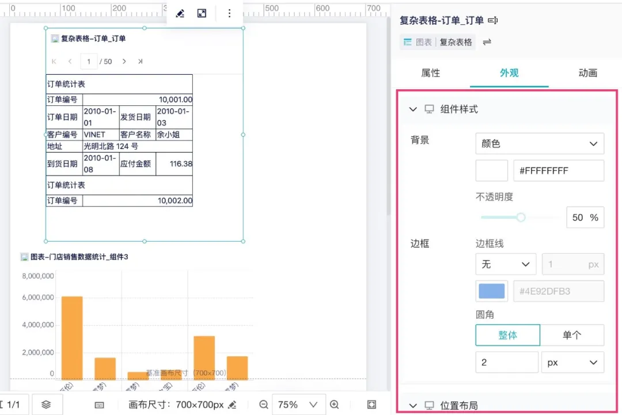This screenshot has height=415, width=622.
Task: Click the fullscreen expand icon above the table
Action: click(x=202, y=13)
